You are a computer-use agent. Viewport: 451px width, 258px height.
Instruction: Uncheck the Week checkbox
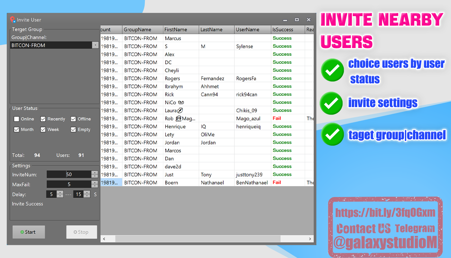(x=43, y=129)
